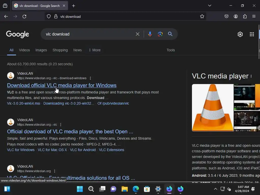
Task: Open tracking protection shield icon
Action: [48, 17]
